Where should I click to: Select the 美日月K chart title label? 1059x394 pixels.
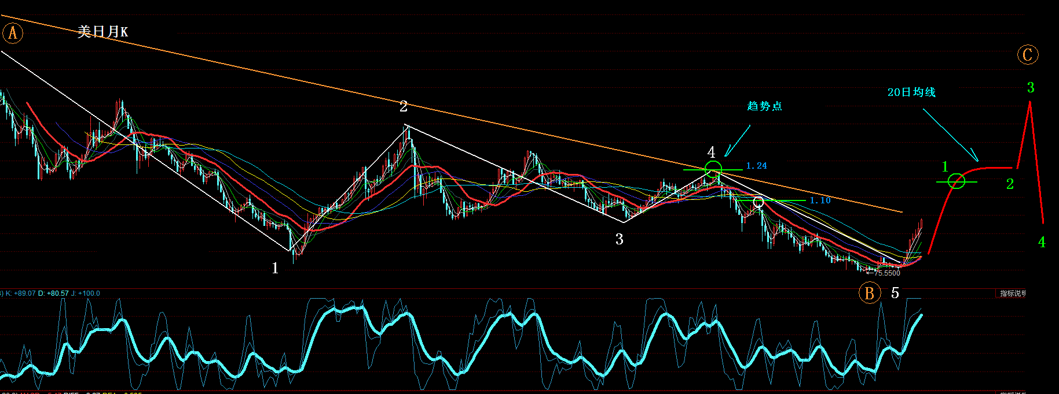[102, 32]
